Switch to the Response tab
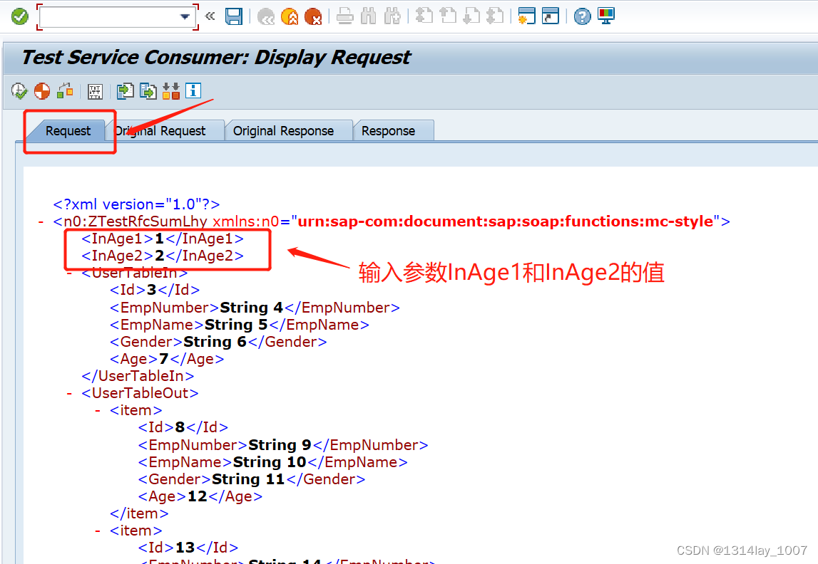818x564 pixels. (x=388, y=131)
